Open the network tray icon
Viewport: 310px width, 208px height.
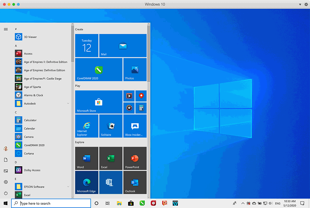coord(265,203)
